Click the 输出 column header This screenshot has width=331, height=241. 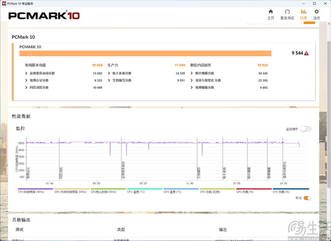pos(223,230)
